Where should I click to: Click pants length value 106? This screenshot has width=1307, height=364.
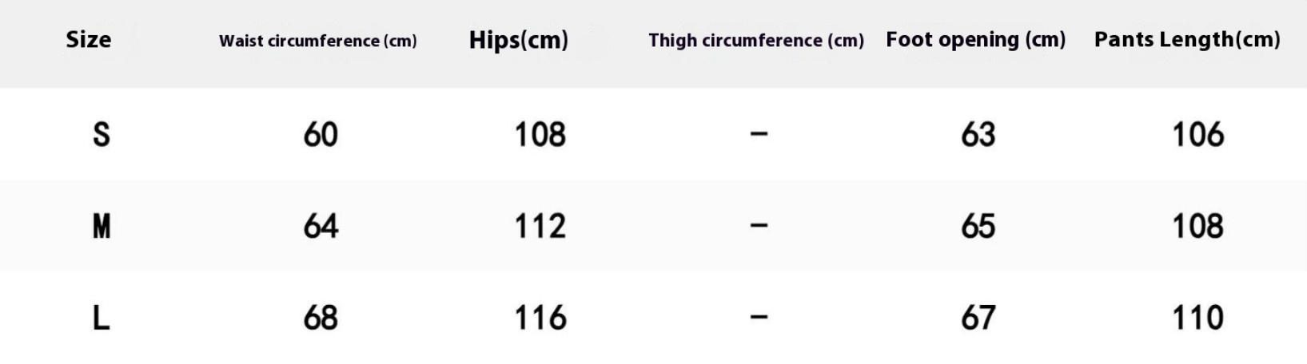point(1197,134)
